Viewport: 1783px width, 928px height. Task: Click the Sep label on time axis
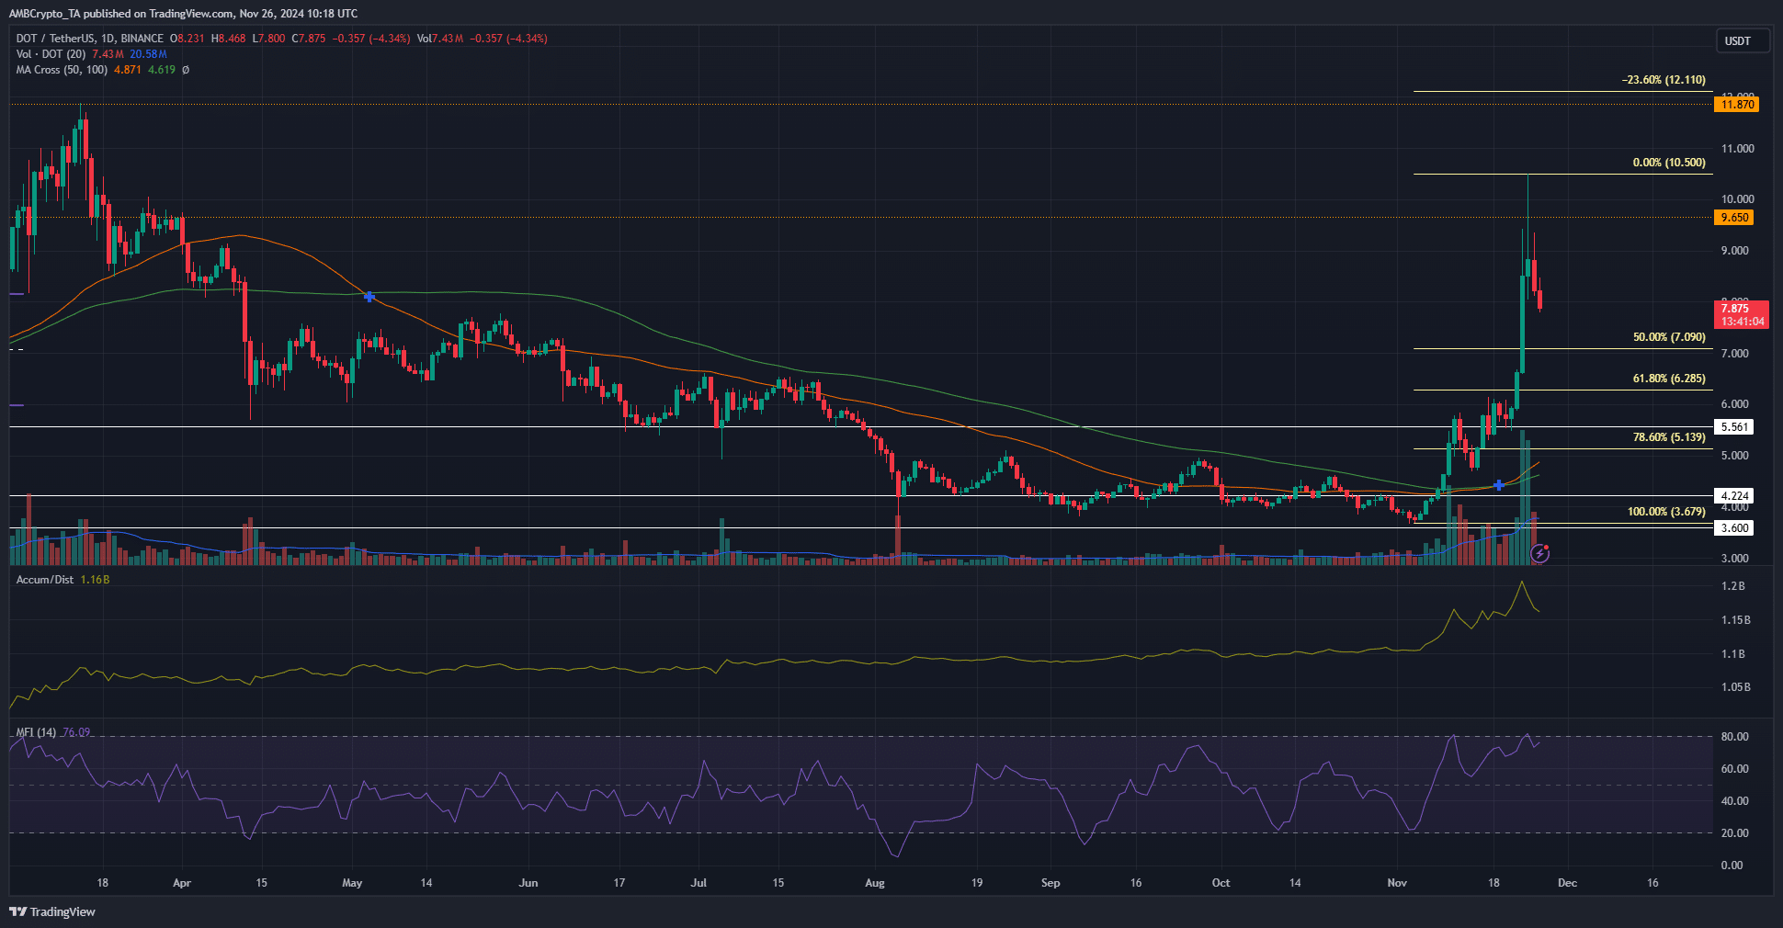tap(1050, 883)
